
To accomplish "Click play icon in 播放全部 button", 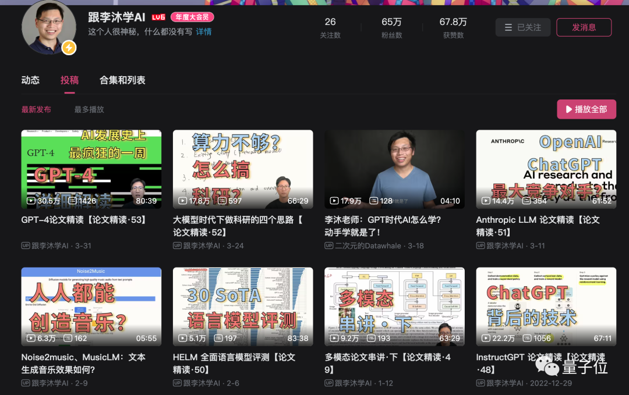I will (x=568, y=109).
